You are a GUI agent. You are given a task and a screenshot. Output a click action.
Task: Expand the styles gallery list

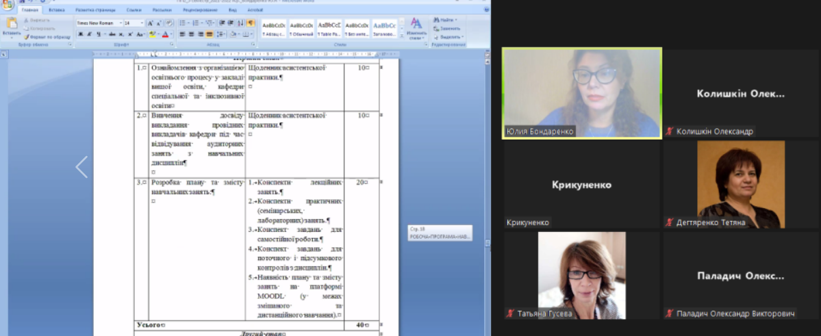click(x=402, y=35)
